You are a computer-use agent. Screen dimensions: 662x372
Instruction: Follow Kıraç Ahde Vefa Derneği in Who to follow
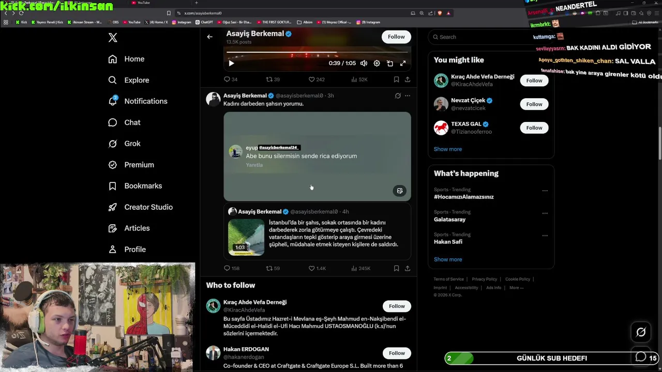click(397, 306)
